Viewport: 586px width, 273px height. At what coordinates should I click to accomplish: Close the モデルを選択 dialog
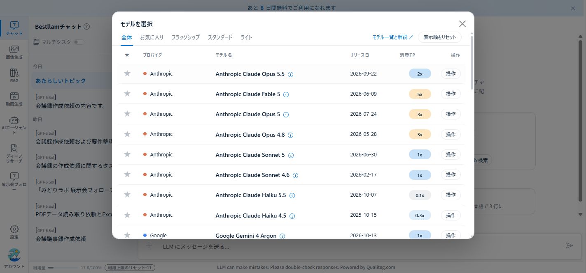pyautogui.click(x=462, y=24)
